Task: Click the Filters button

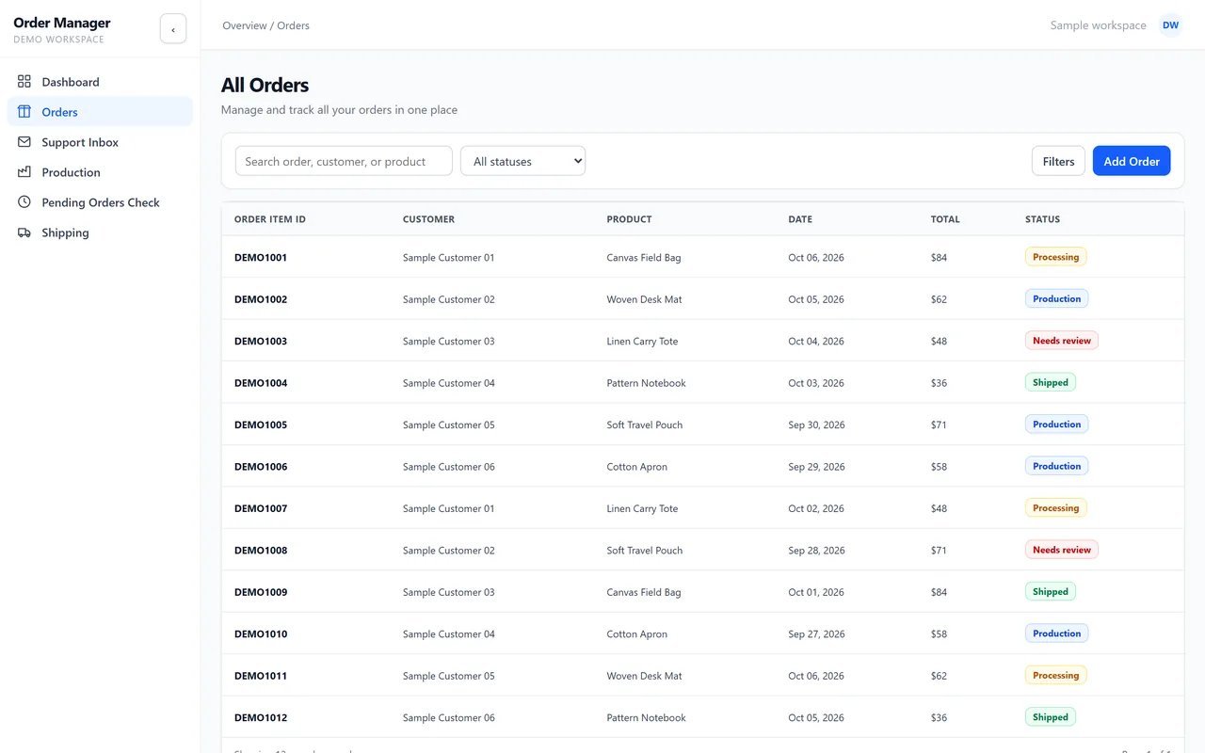Action: 1058,161
